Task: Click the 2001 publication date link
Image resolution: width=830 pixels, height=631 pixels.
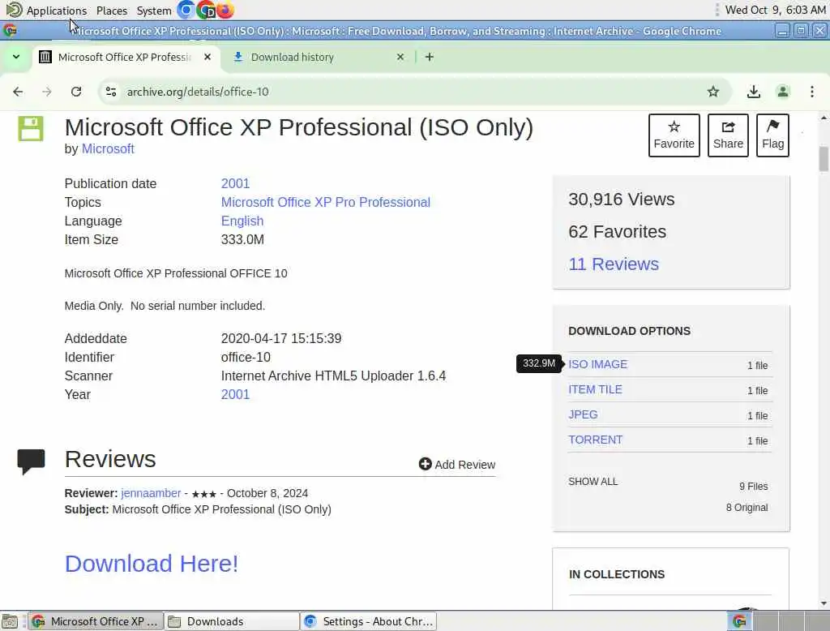Action: [x=235, y=183]
